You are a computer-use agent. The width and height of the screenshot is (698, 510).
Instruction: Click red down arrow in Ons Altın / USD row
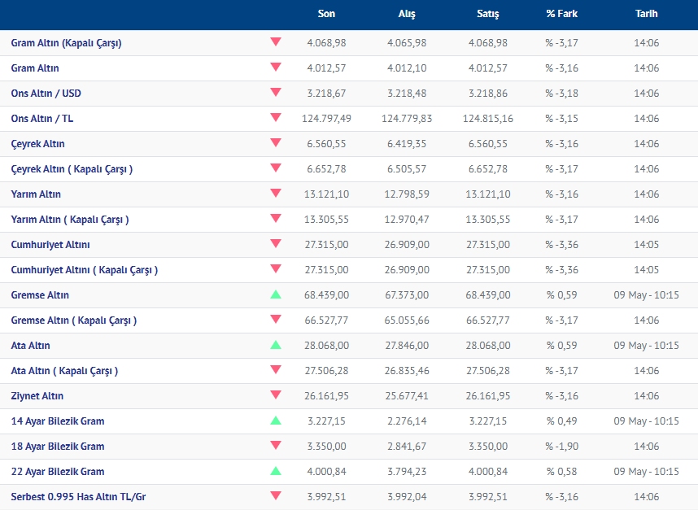click(x=276, y=92)
